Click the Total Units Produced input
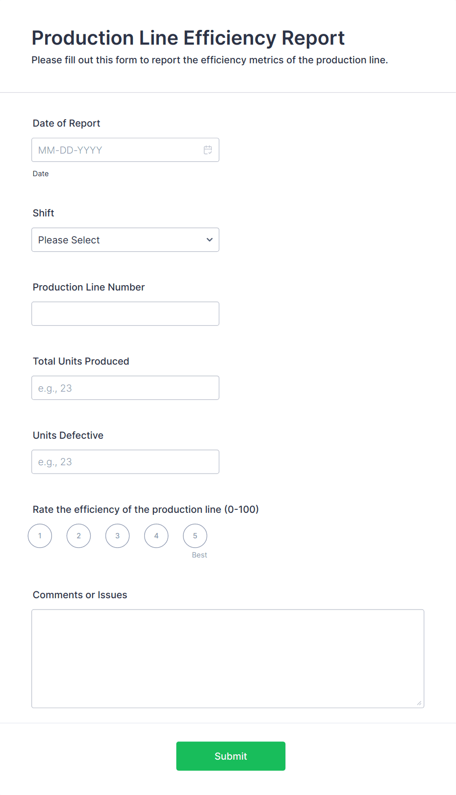 point(125,388)
